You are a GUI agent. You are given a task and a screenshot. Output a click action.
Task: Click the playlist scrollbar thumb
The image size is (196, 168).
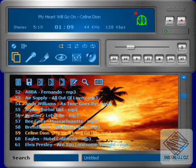pyautogui.click(x=183, y=96)
